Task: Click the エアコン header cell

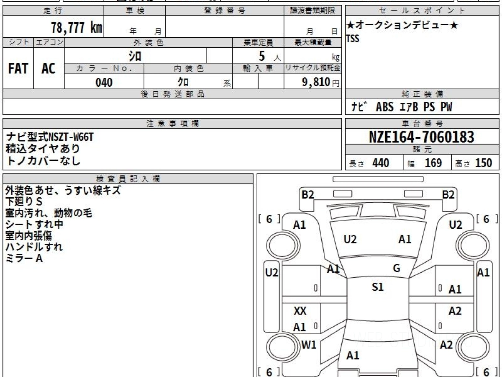Action: pos(49,42)
